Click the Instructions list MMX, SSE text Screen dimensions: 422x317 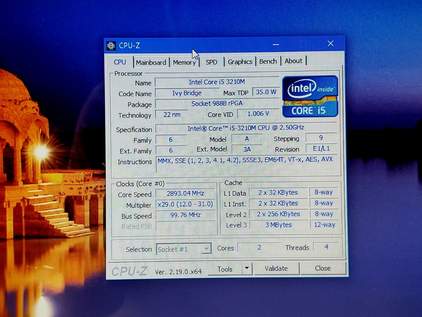coord(245,160)
